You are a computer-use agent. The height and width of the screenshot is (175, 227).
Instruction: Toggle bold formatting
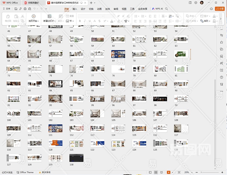point(80,21)
